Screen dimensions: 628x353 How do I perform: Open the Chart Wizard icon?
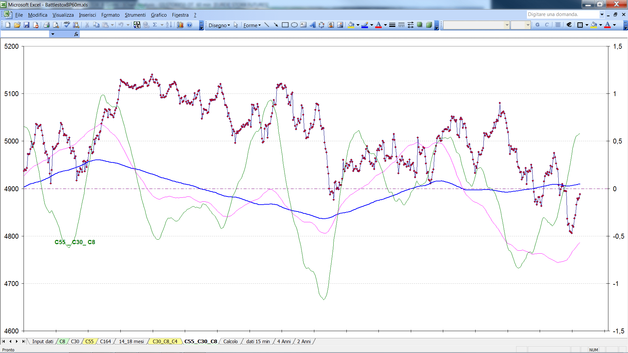coord(180,25)
